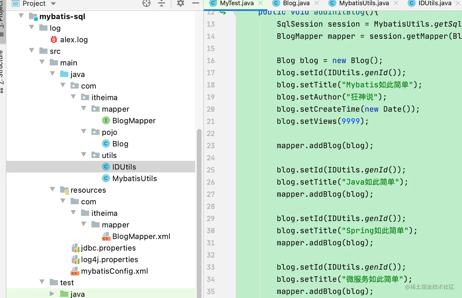Click the locate opened file crosshair icon
The image size is (462, 298).
point(146,3)
